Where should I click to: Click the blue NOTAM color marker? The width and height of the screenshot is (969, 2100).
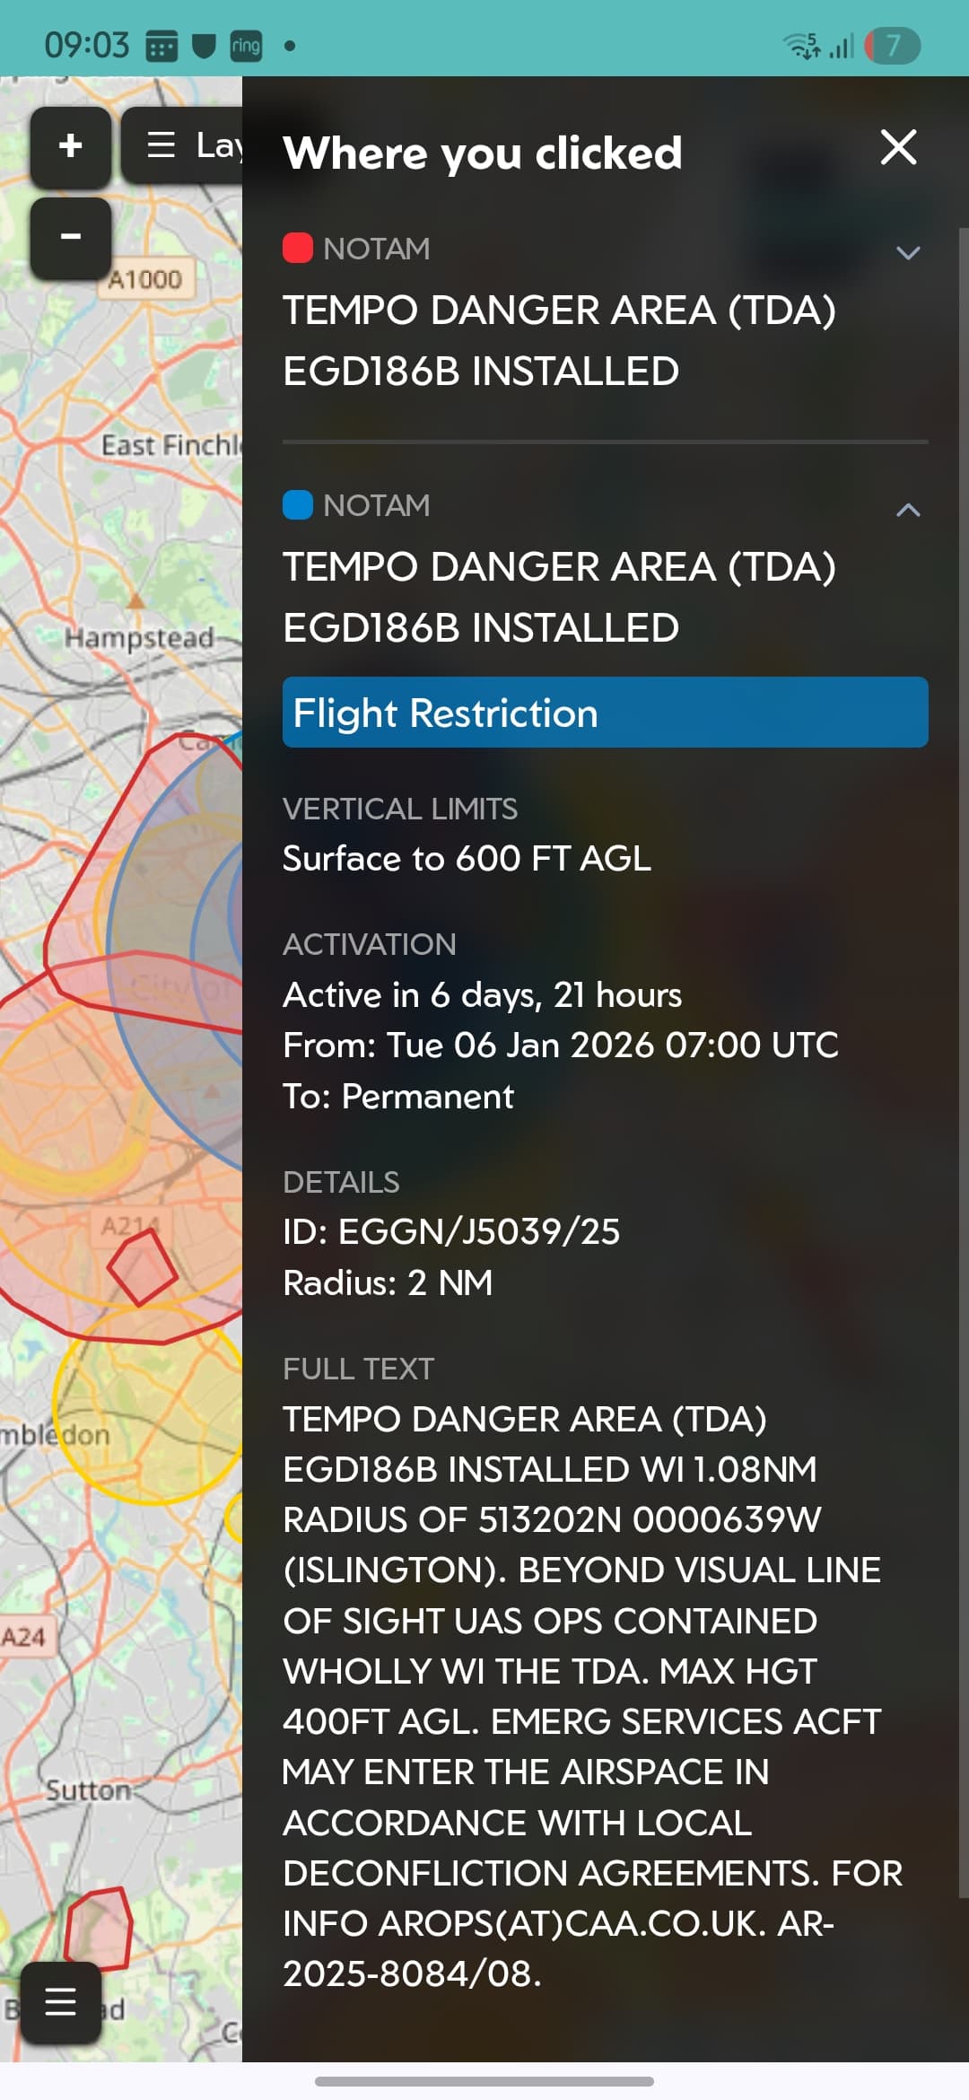[x=298, y=504]
